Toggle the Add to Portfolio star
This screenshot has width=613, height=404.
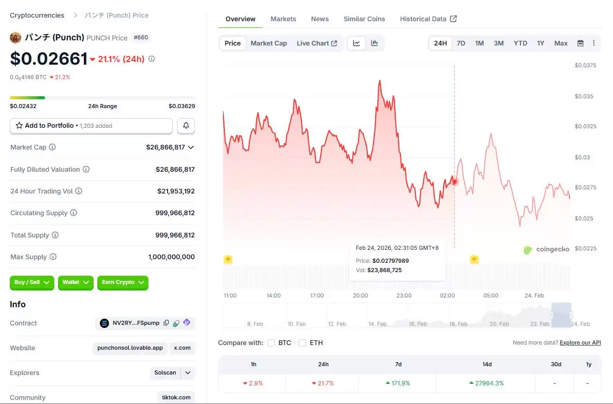tap(19, 126)
